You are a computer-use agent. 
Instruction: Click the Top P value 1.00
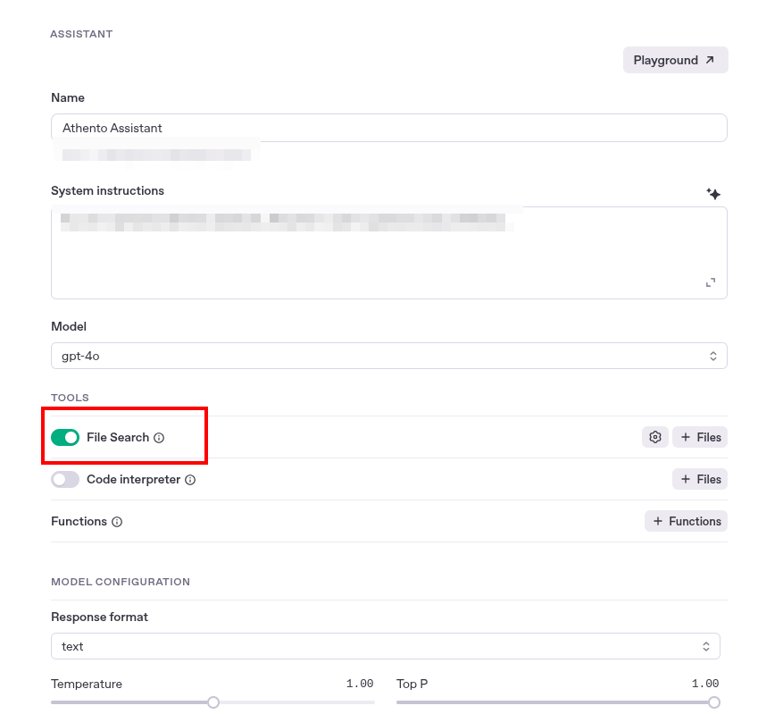705,684
